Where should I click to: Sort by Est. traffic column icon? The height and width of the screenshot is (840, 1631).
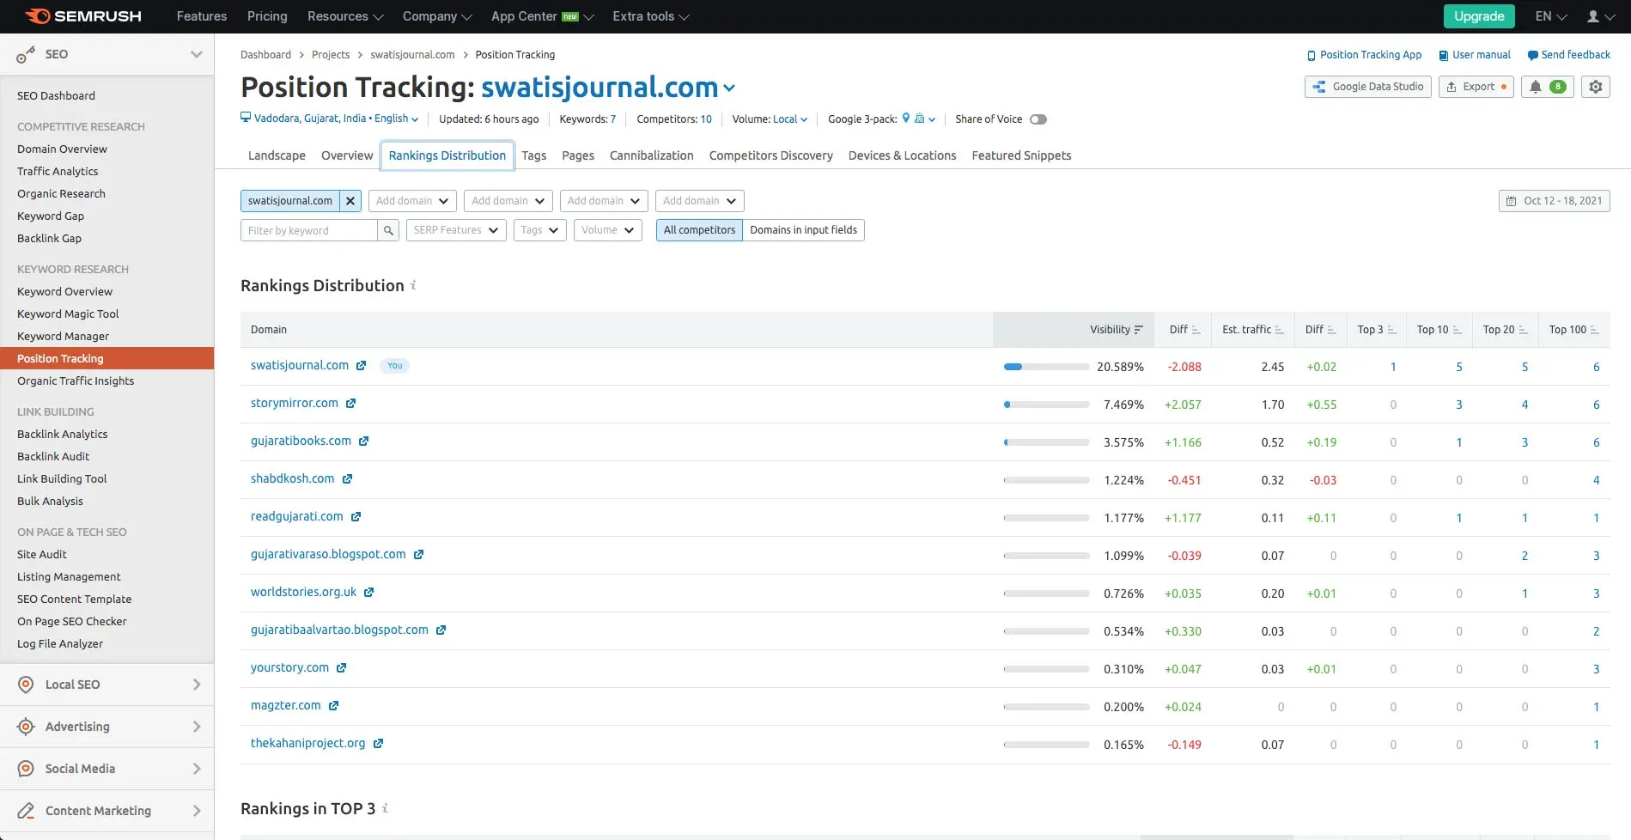click(x=1280, y=330)
